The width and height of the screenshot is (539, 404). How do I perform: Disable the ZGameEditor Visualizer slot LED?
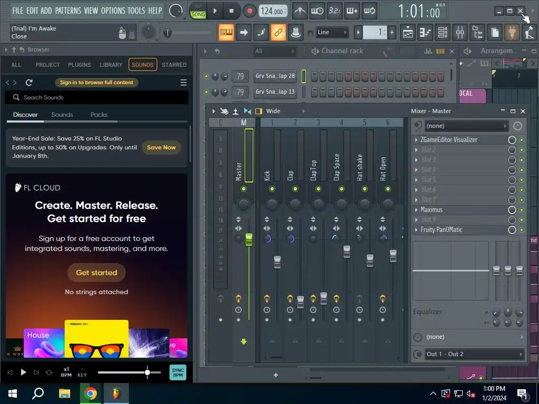[x=522, y=140]
